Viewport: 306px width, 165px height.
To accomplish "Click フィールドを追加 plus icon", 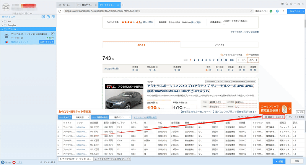I will click(x=287, y=117).
